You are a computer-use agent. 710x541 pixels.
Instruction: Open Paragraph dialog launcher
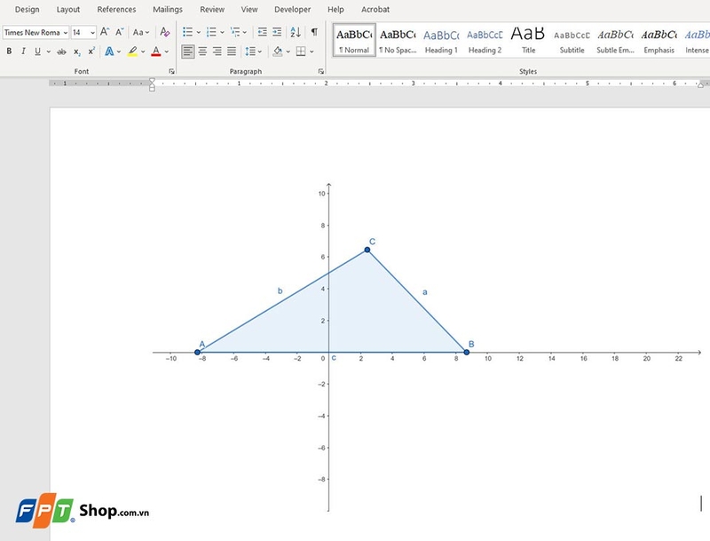point(320,71)
